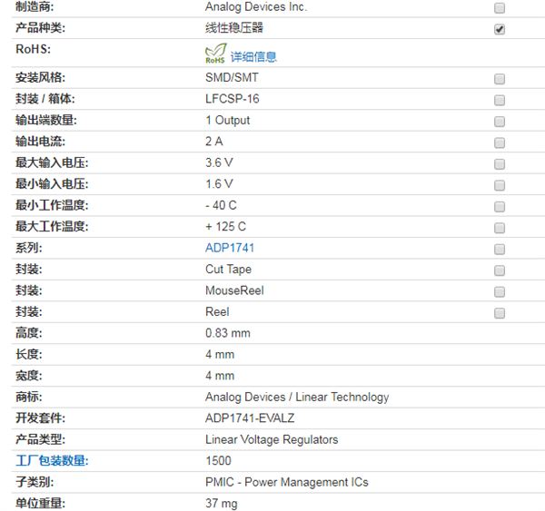
Task: Click the 4 mm value in 宽度 row
Action: coord(220,376)
